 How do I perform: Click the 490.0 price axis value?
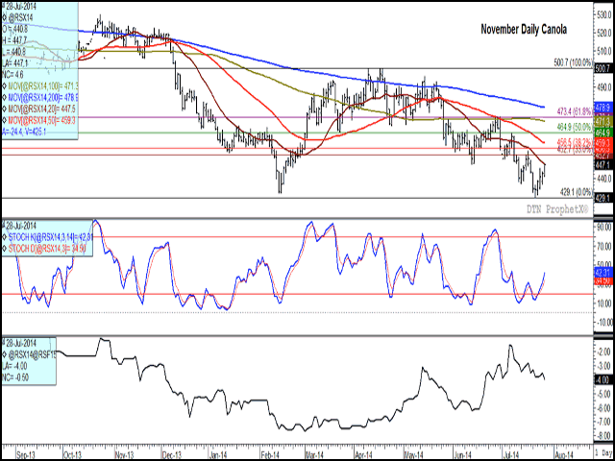[x=604, y=87]
